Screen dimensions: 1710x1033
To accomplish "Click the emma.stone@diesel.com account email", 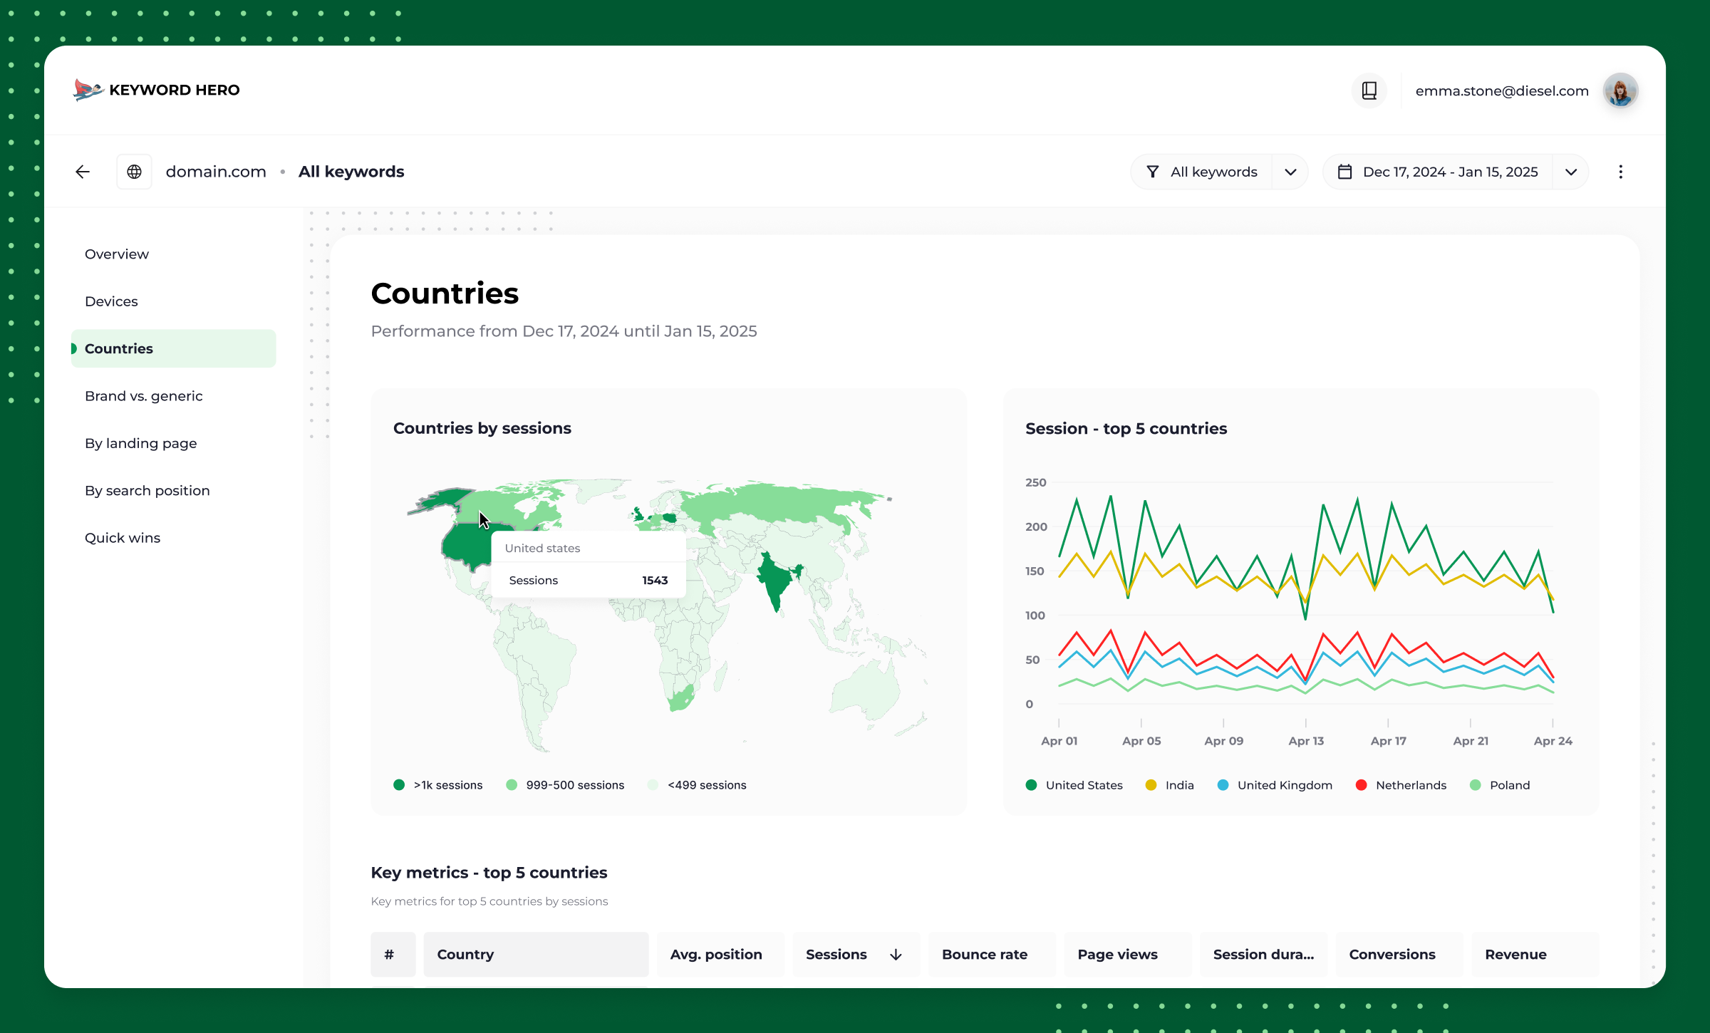I will (x=1501, y=91).
